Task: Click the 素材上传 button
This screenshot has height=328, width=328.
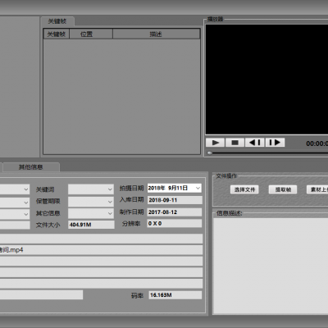Action: (x=317, y=189)
